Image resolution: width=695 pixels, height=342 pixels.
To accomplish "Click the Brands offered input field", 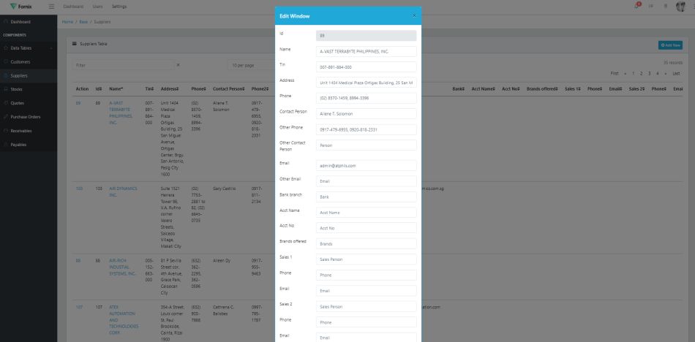I will (366, 243).
